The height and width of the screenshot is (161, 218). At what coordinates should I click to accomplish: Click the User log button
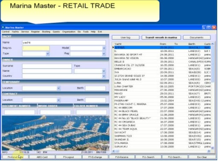(125, 38)
